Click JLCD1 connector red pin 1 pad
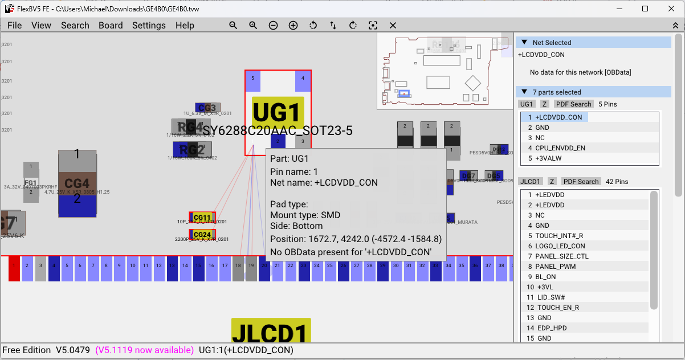 14,268
